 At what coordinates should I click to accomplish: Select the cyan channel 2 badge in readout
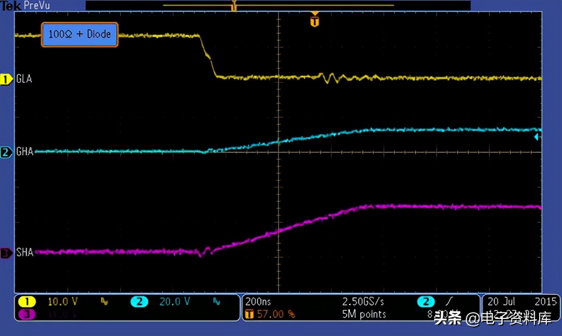point(139,302)
